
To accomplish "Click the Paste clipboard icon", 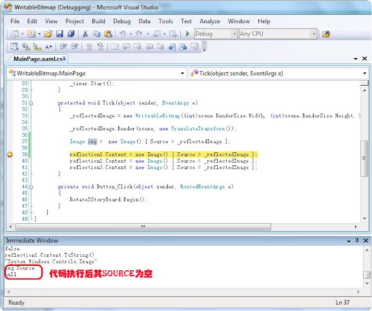I will point(108,34).
